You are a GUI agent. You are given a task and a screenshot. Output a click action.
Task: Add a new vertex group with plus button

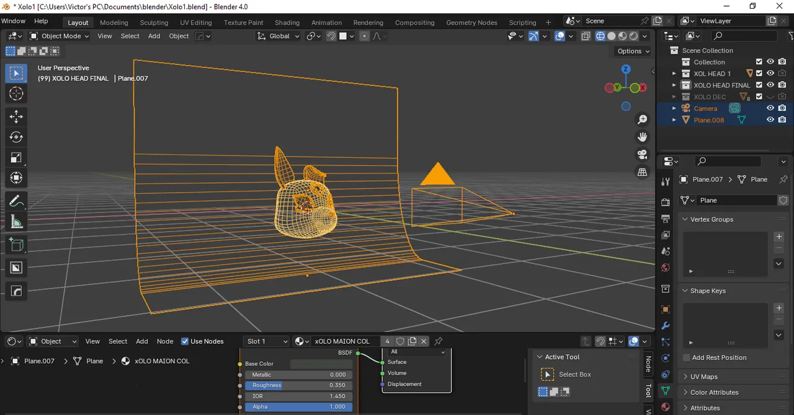[x=779, y=237]
